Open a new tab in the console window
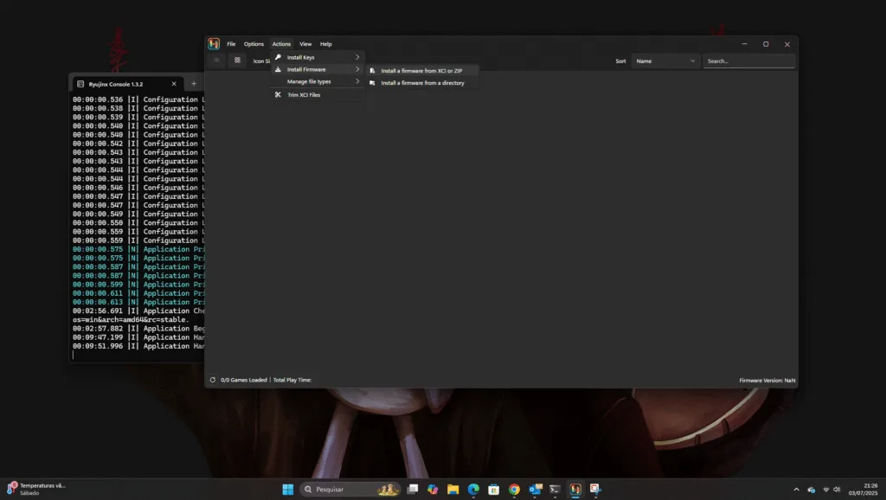 pos(194,84)
